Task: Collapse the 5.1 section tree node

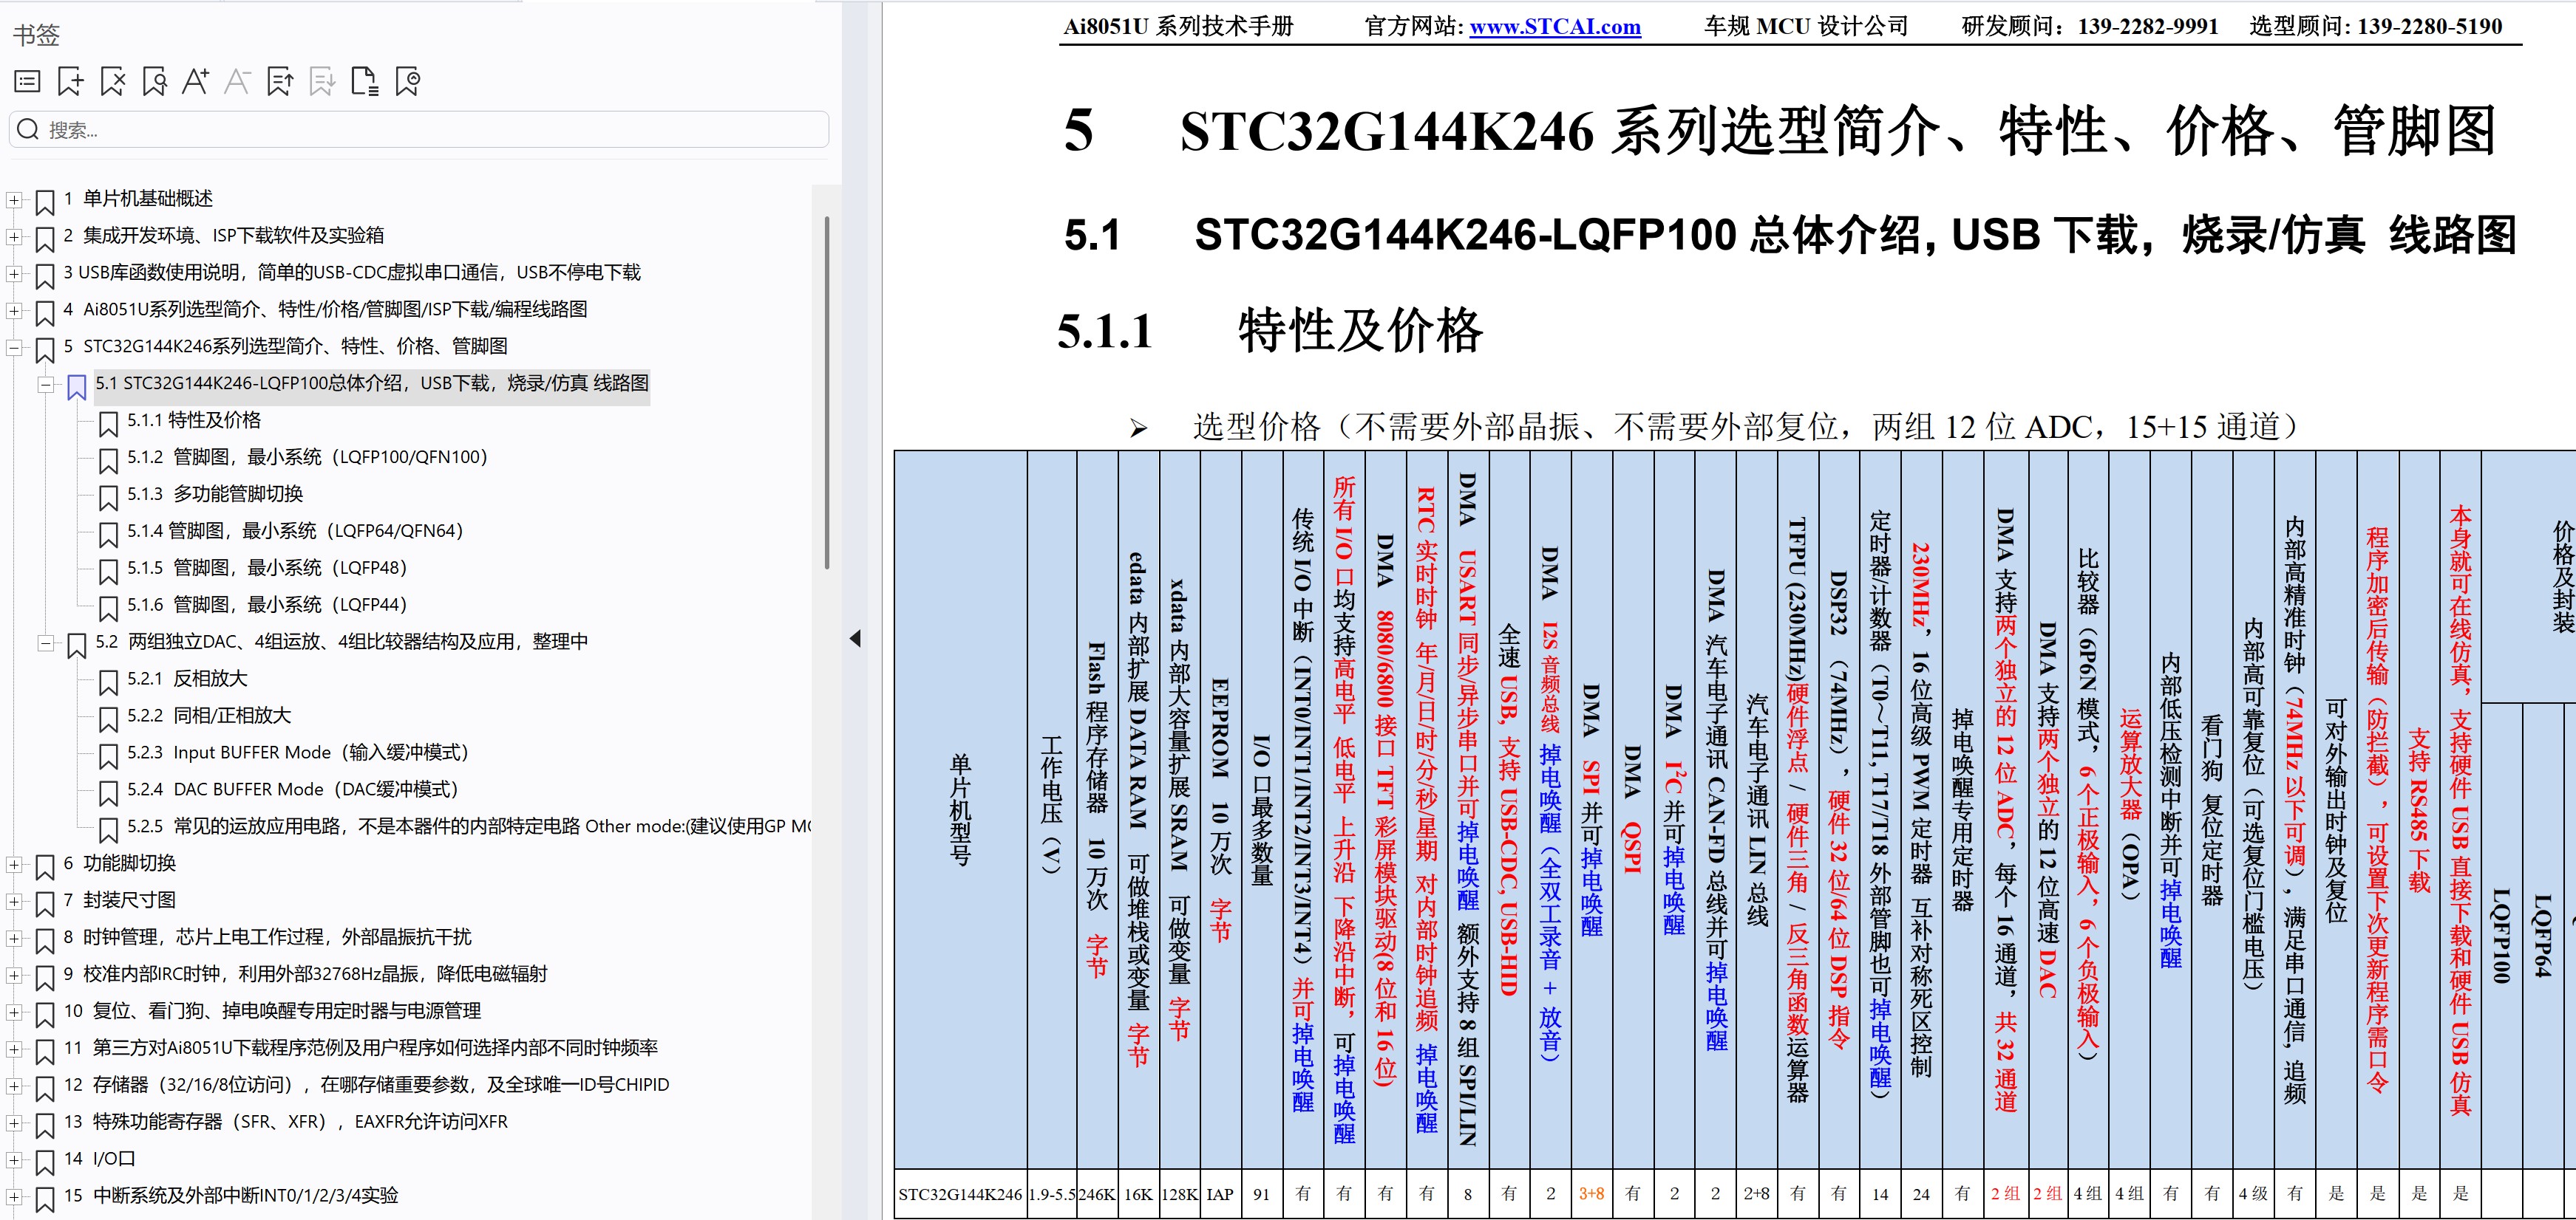Action: coord(45,385)
